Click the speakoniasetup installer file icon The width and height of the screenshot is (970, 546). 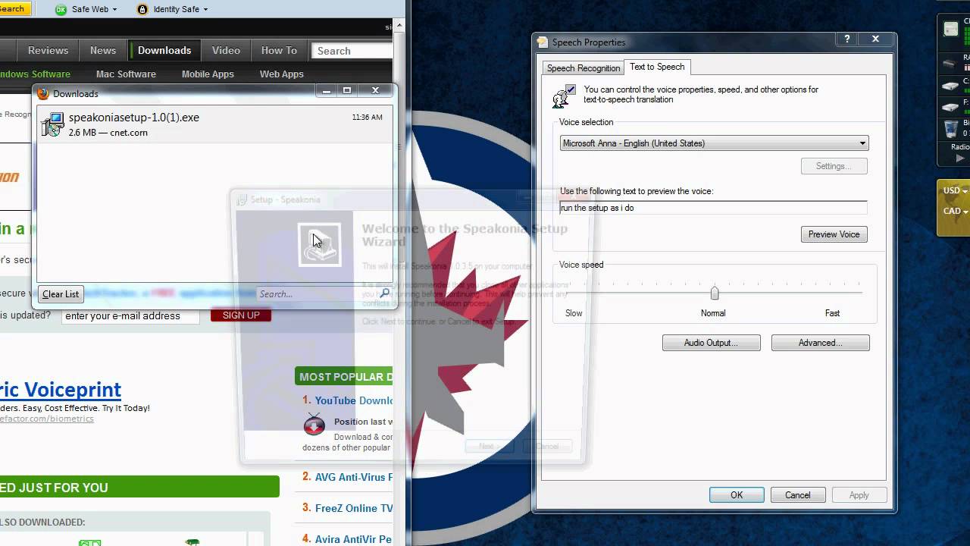click(52, 124)
